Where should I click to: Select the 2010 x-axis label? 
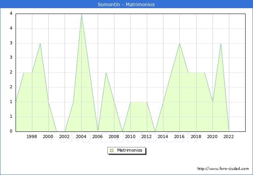130,136
